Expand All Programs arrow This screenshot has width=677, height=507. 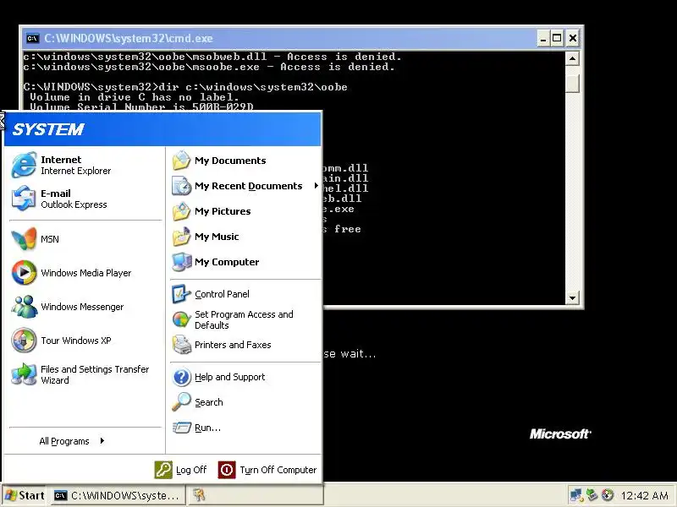(x=102, y=440)
